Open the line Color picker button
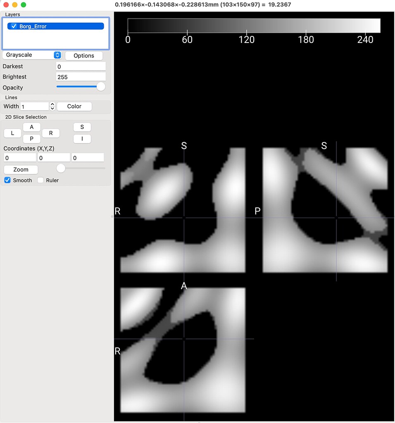395x423 pixels. coord(74,106)
